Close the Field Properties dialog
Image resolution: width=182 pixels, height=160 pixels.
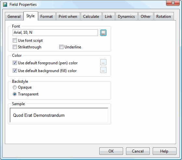pos(173,3)
